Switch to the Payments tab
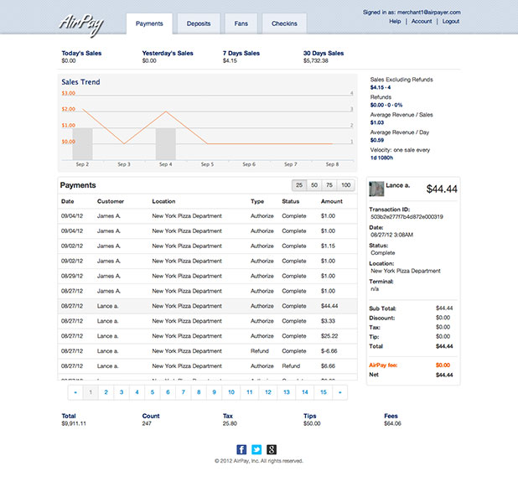 click(149, 23)
